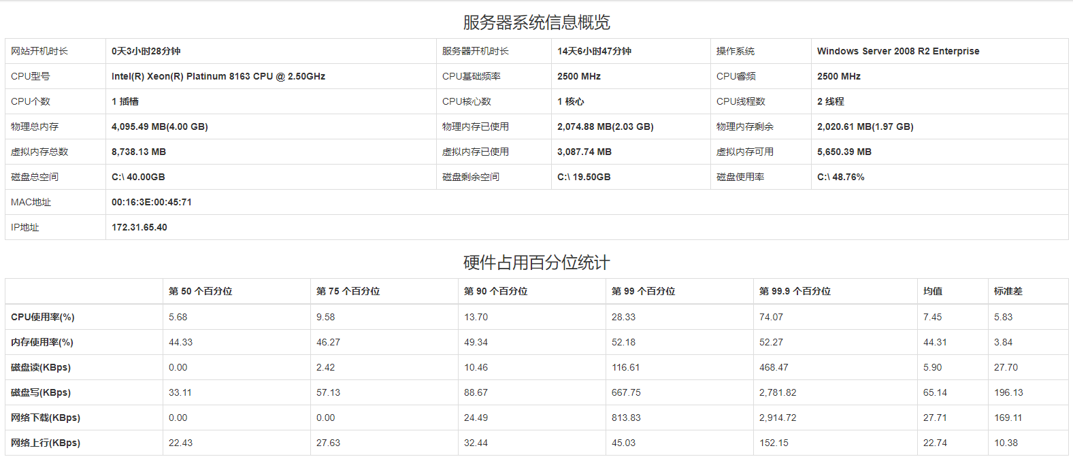The height and width of the screenshot is (459, 1073).
Task: Click the 第 90 个百分位 column header
Action: click(x=496, y=291)
